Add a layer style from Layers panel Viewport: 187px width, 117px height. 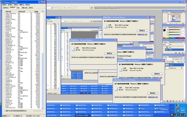tap(167, 101)
